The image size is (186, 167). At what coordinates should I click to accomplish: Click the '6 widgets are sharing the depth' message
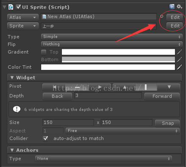[68, 110]
